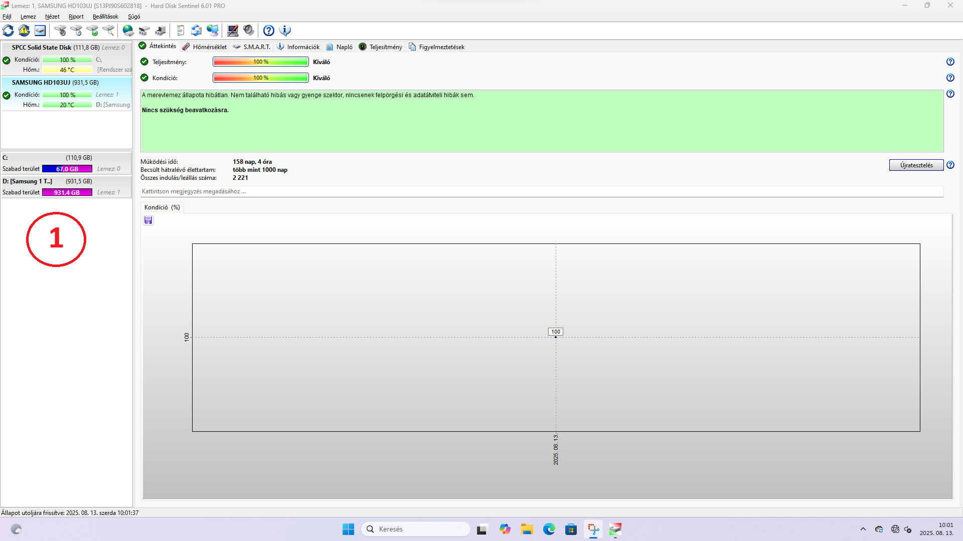Click the speaker sound toolbar icon
This screenshot has height=541, width=963.
(x=249, y=31)
